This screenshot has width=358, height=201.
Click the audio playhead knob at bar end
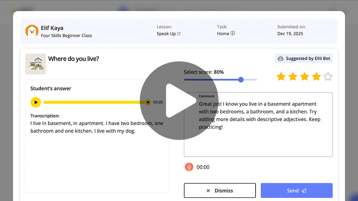pos(148,102)
